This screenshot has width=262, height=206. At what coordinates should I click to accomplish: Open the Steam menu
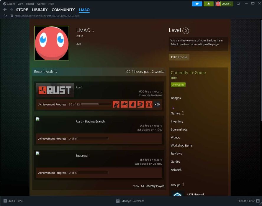click(11, 4)
